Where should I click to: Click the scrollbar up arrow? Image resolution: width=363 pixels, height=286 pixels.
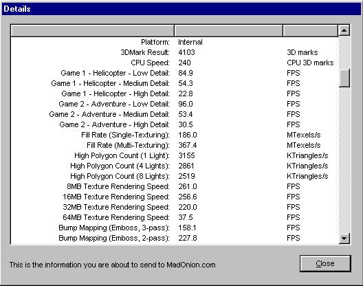tap(344, 30)
